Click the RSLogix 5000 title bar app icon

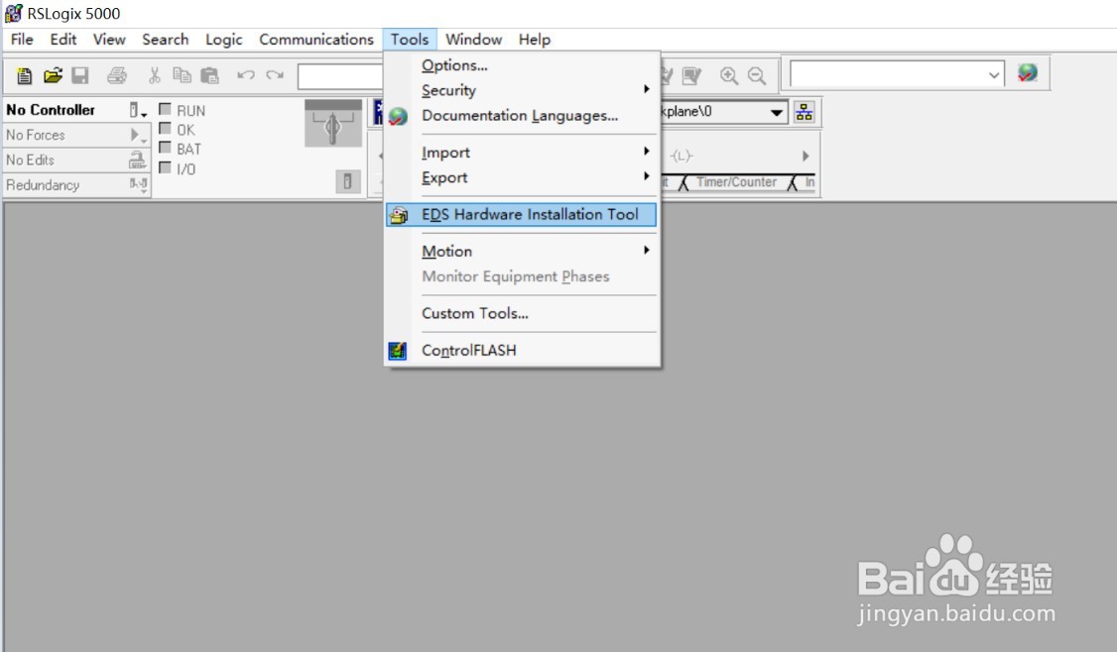tap(14, 13)
